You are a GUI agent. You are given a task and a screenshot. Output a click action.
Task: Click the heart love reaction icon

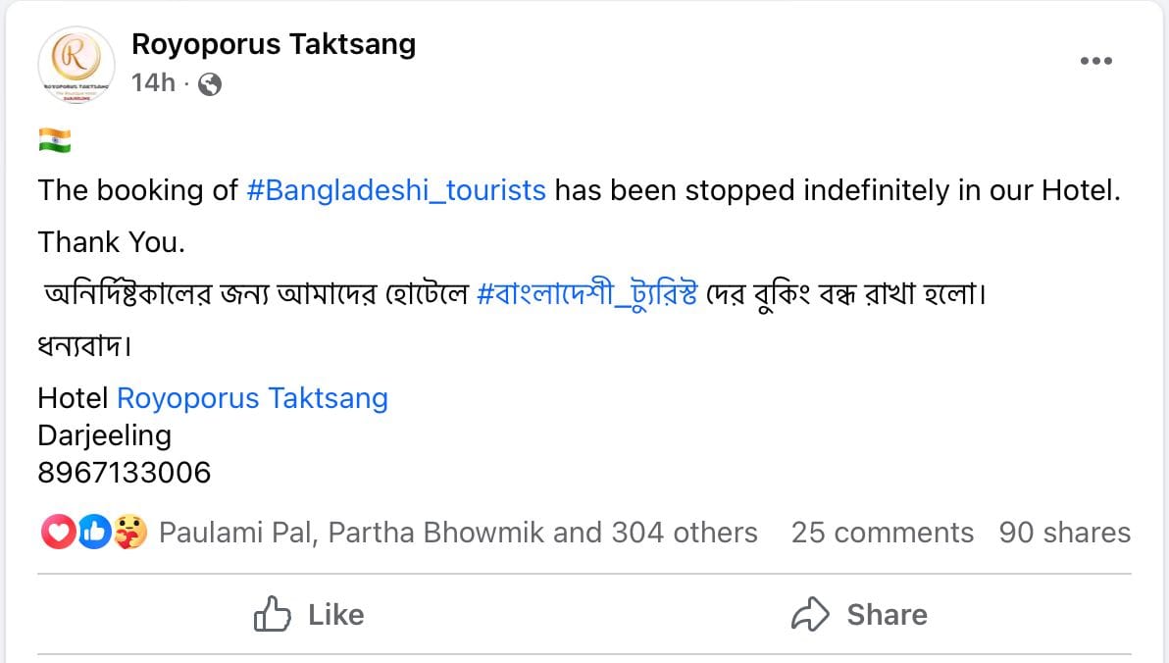(x=58, y=533)
